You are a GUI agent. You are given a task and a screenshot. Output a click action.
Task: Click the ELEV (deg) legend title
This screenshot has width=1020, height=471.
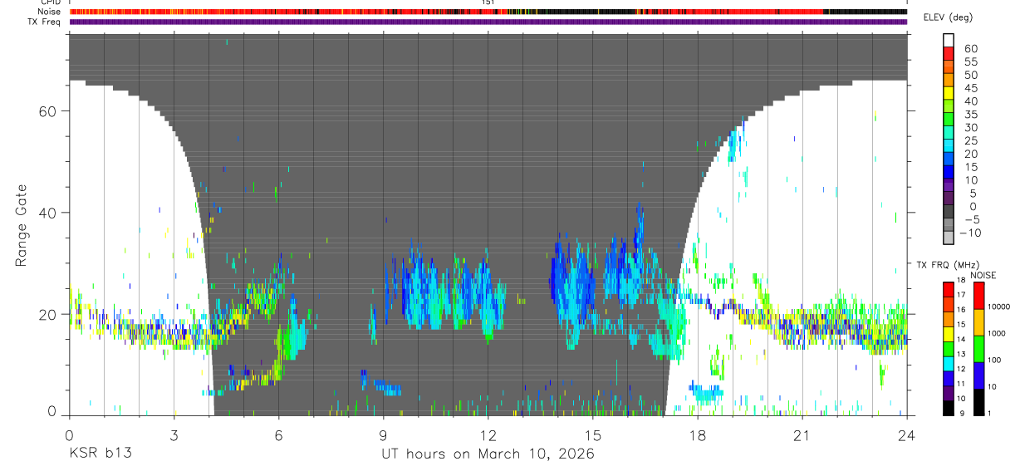click(x=948, y=17)
